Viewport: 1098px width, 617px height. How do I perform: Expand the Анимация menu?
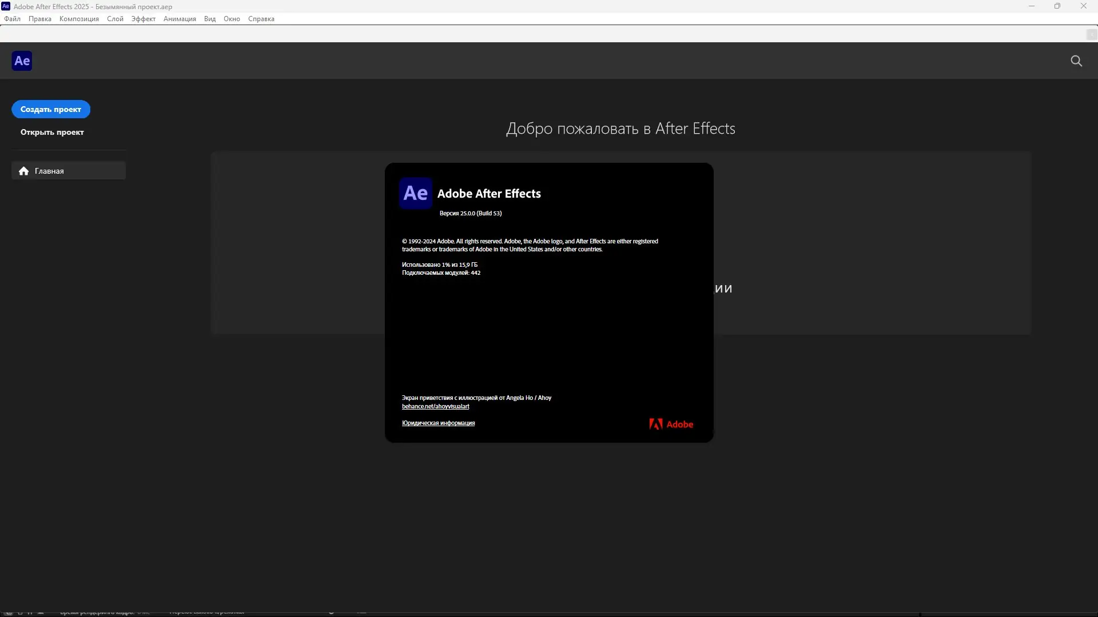tap(180, 19)
